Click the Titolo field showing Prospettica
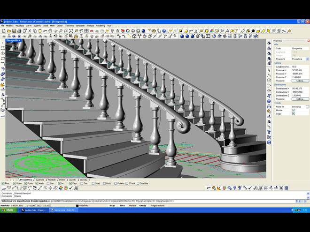Viewport: 310px width, 232px height. pos(300,48)
